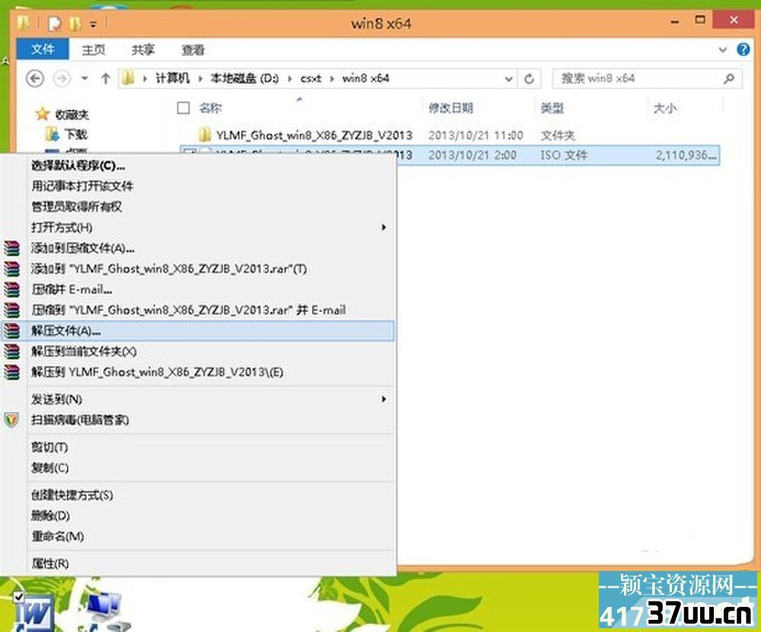
Task: Sort by the 大小 column header
Action: pos(665,108)
